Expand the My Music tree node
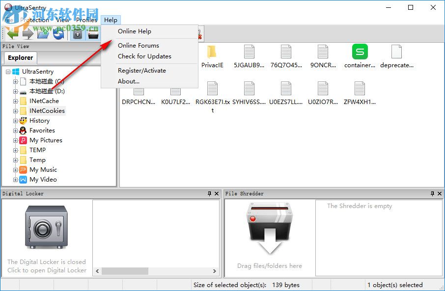 pyautogui.click(x=16, y=170)
